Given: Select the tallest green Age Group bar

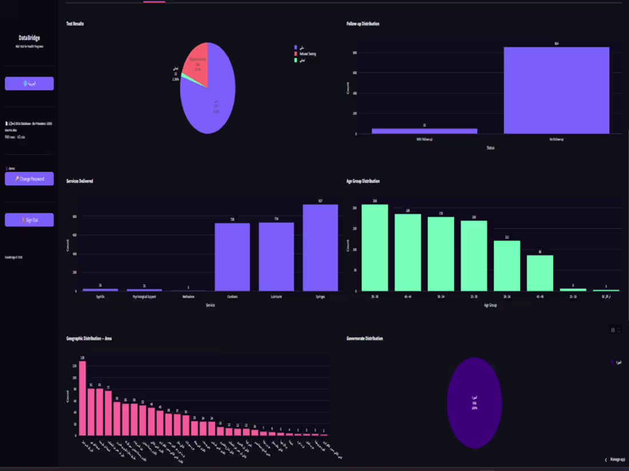Looking at the screenshot, I should (x=375, y=248).
